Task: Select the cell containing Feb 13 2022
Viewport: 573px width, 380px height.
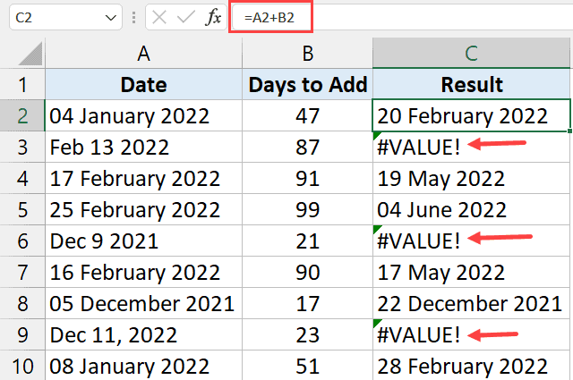Action: (143, 147)
